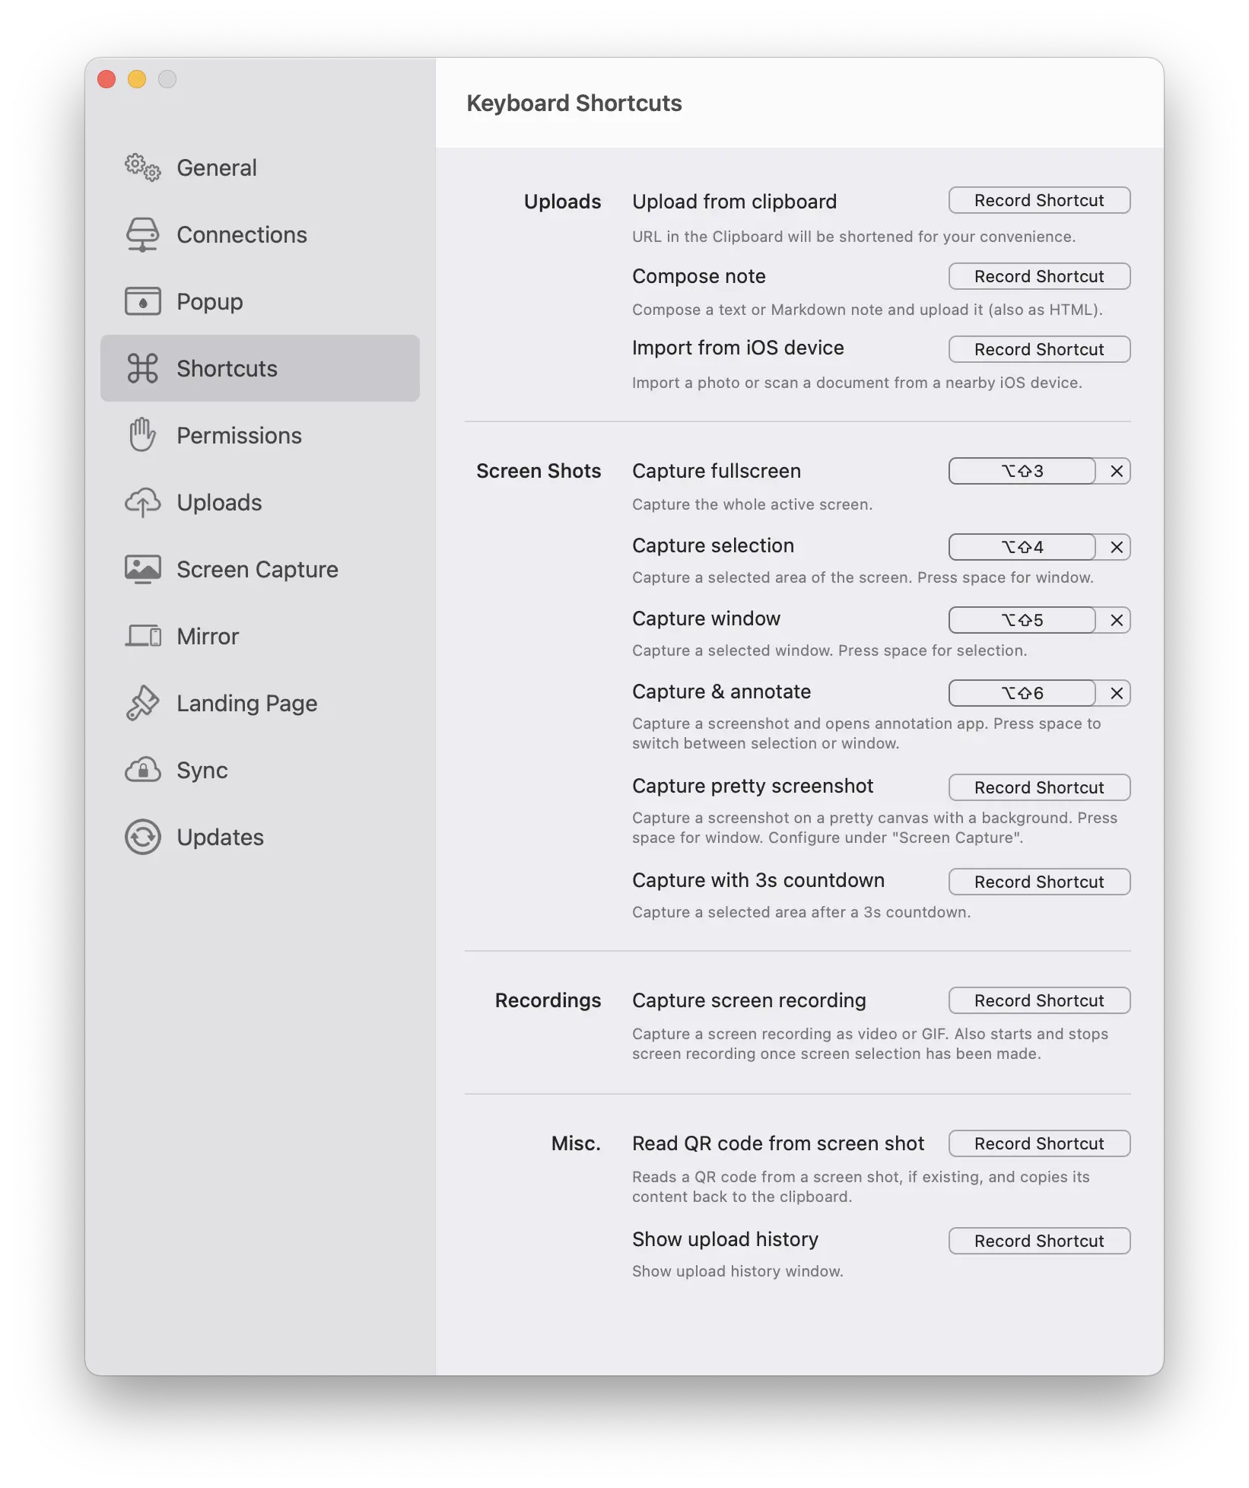1249x1488 pixels.
Task: Edit the Capture & annotate shortcut field
Action: (x=1022, y=693)
